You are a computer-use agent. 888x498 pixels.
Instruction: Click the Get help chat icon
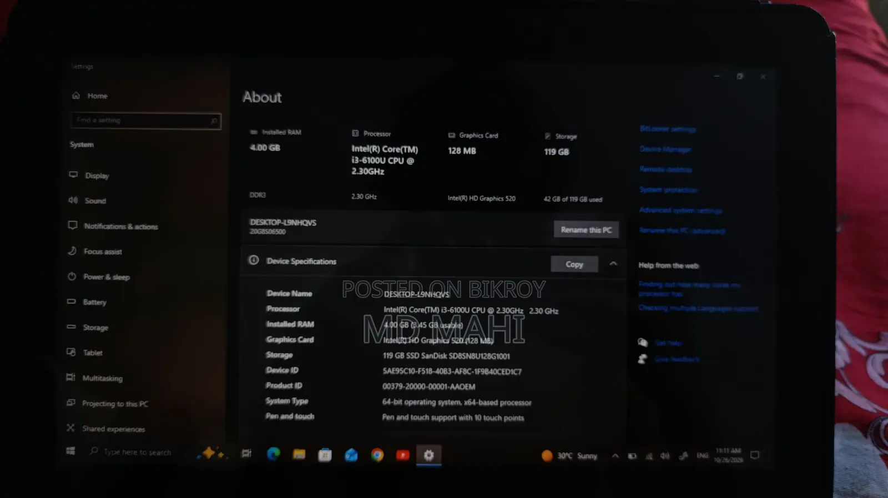[643, 342]
